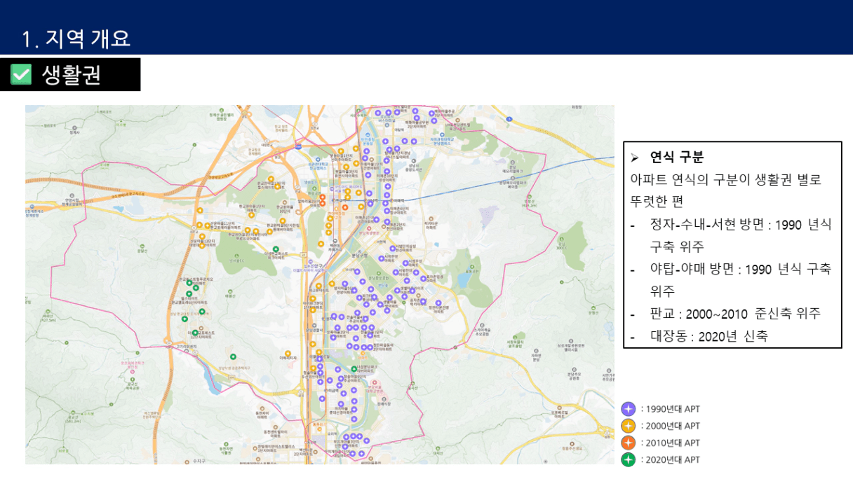Screen dimensions: 853x479
Task: Click the 정자-수내-서현 방면 bullet line
Action: 740,225
